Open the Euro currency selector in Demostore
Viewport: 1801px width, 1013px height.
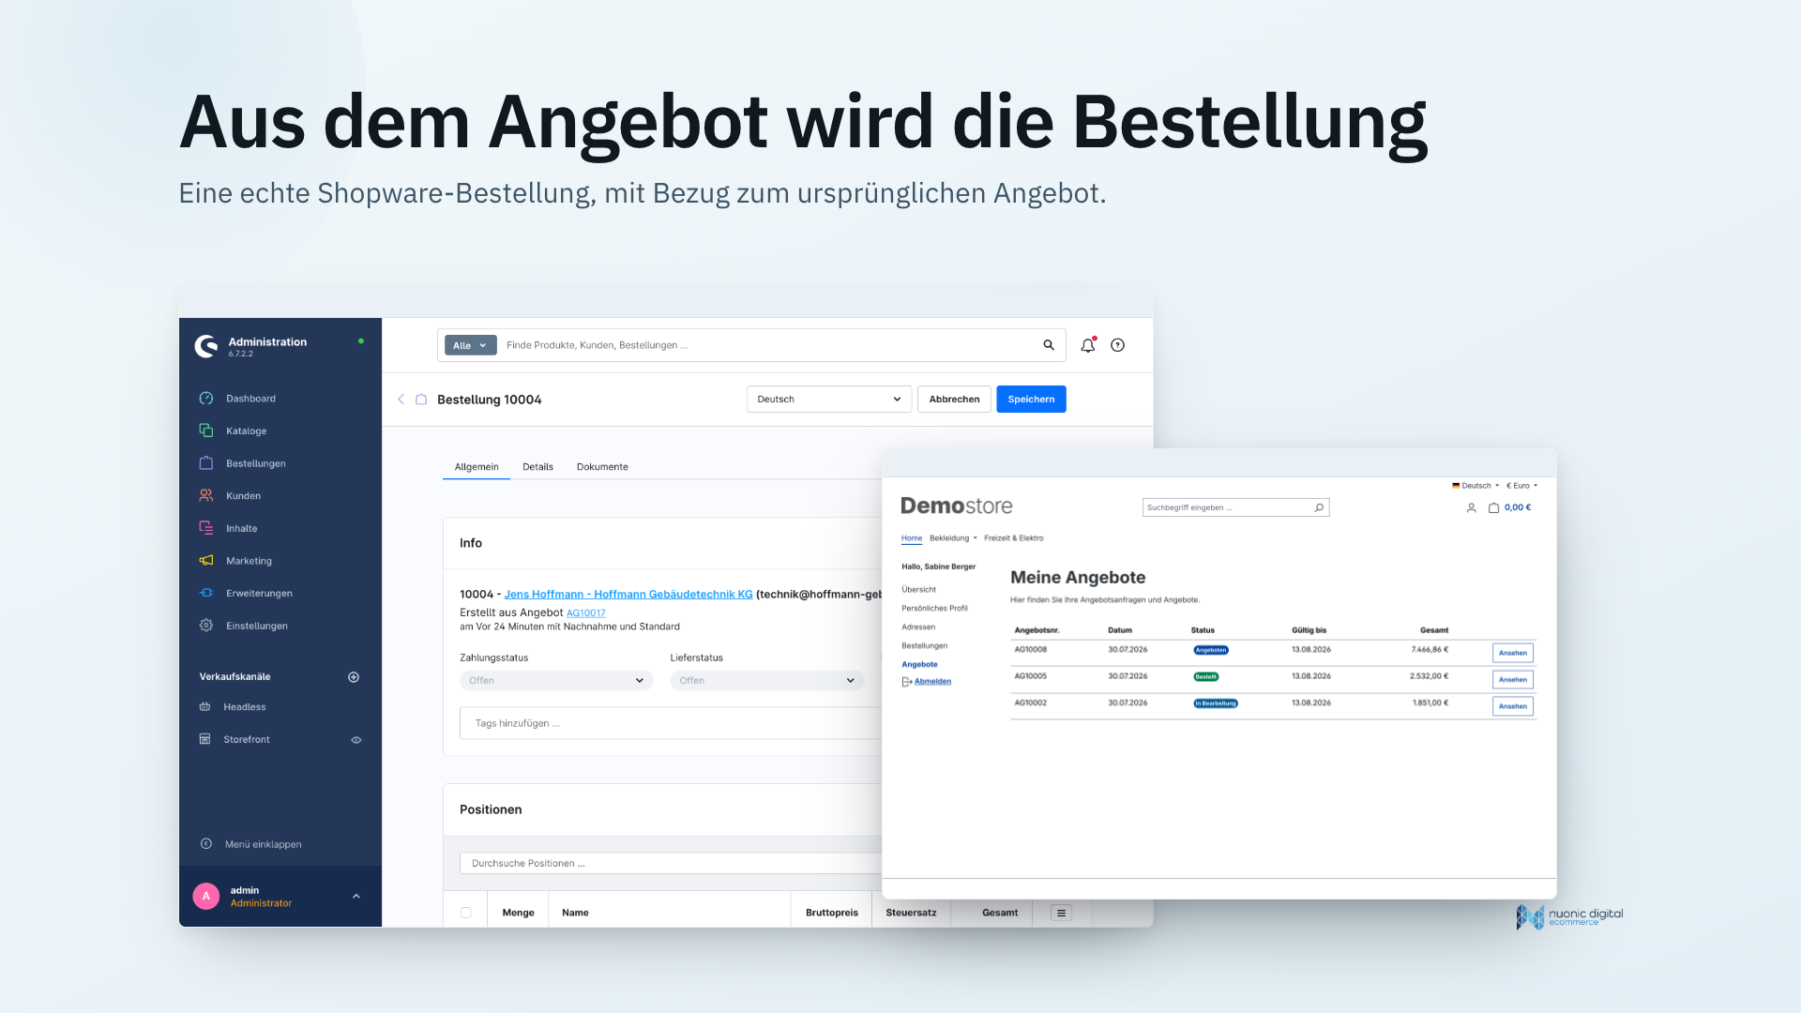pyautogui.click(x=1521, y=486)
